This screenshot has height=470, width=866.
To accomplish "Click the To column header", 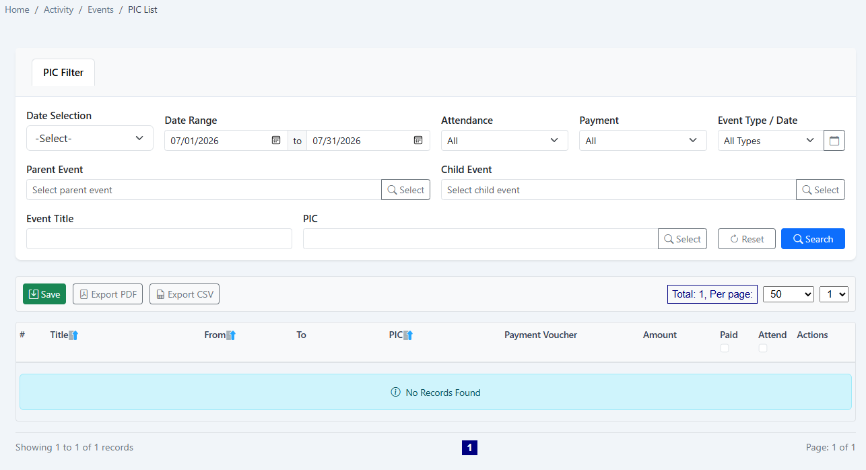I will click(301, 335).
